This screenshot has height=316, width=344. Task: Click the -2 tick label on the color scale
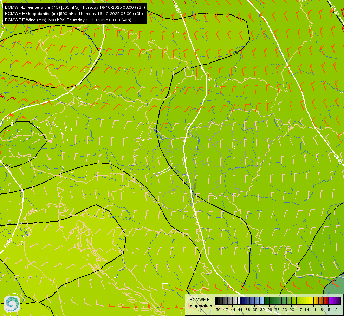336,310
